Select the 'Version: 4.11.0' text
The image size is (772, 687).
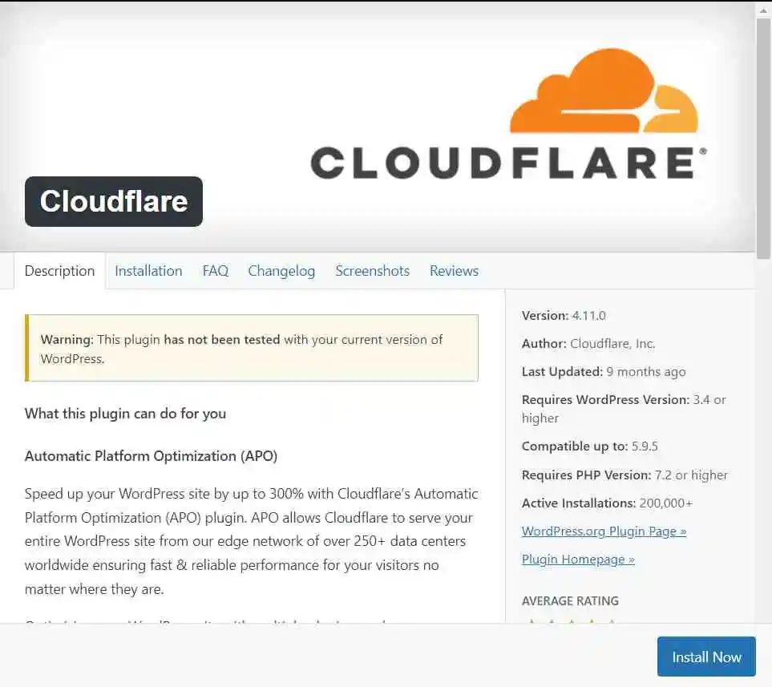pos(564,316)
